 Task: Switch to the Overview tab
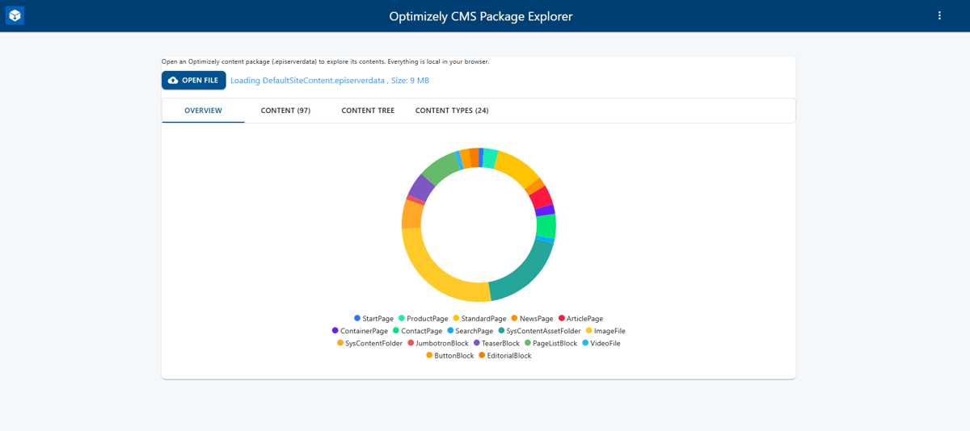click(x=203, y=111)
